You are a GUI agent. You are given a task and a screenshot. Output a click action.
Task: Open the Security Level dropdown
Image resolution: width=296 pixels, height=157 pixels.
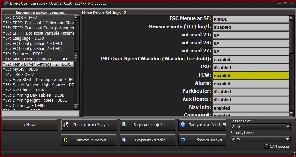(x=261, y=139)
